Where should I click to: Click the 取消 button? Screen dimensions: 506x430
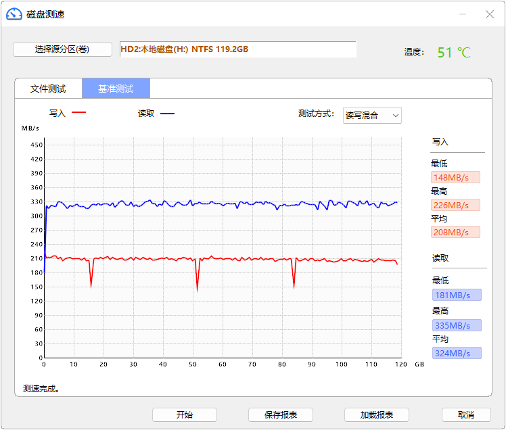466,414
